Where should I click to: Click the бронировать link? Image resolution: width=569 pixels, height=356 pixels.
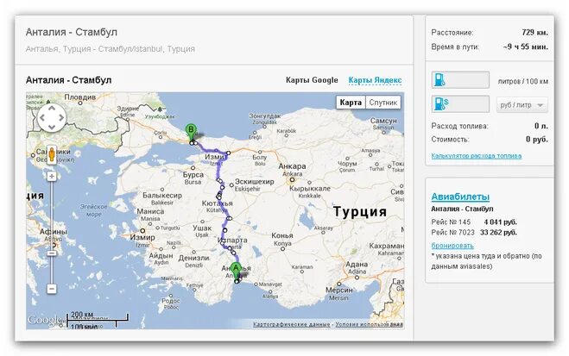pos(452,246)
